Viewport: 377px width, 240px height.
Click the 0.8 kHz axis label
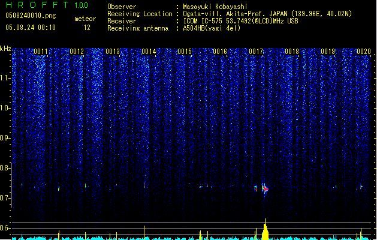pyautogui.click(x=5, y=168)
